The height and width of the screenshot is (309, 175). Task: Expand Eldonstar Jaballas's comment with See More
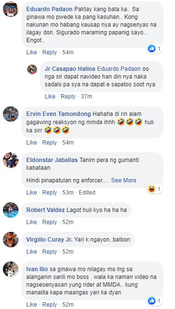tap(123, 180)
